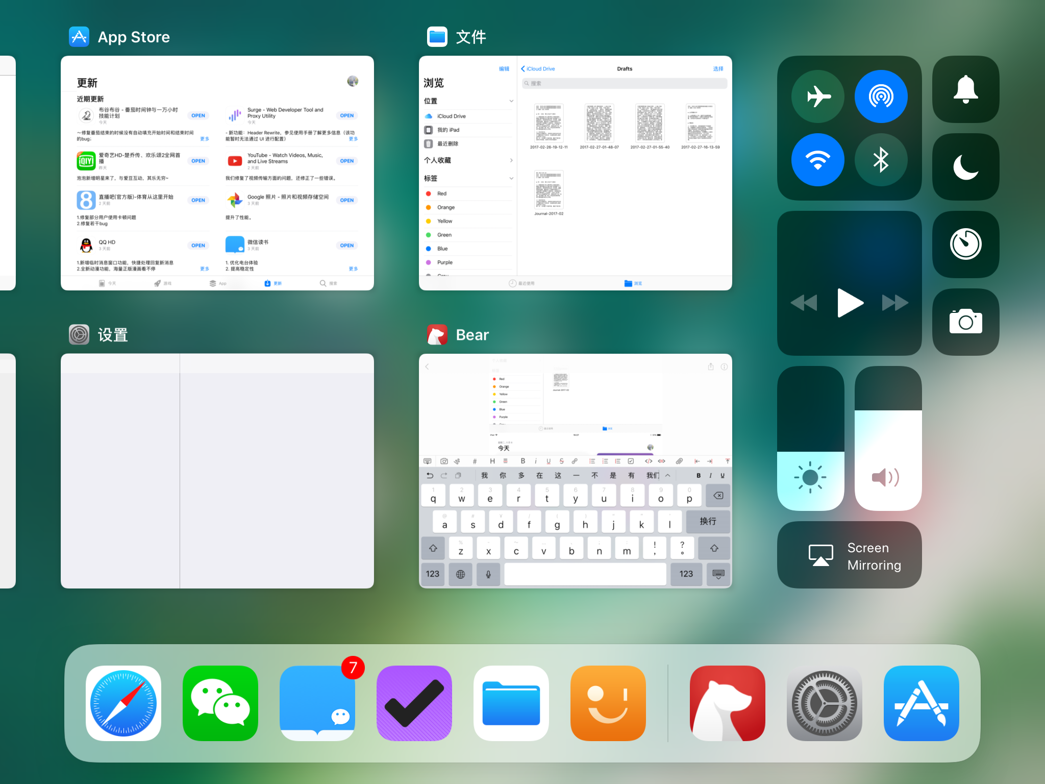
Task: Tap the share icon in Bear's card
Action: point(711,366)
